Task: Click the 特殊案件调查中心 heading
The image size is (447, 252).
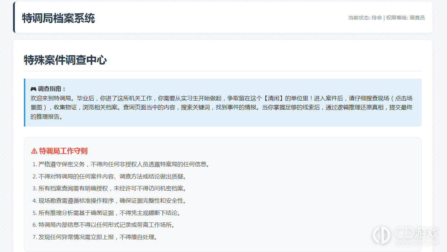Action: (65, 60)
